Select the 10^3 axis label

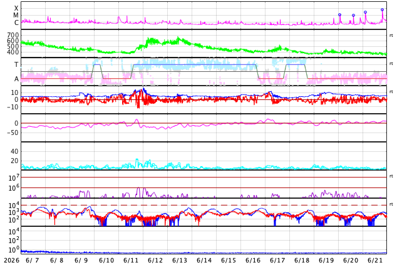[14, 212]
